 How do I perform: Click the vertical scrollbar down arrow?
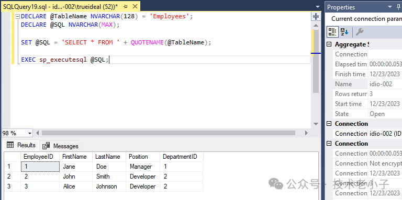[316, 124]
